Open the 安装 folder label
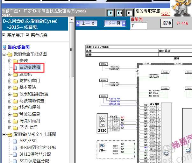Screen dimensions: 192x163 (24, 61)
